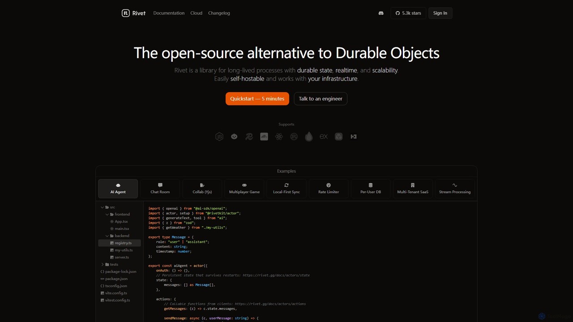Open the Cloud nav link
Screen dimensions: 573x322
pyautogui.click(x=196, y=13)
